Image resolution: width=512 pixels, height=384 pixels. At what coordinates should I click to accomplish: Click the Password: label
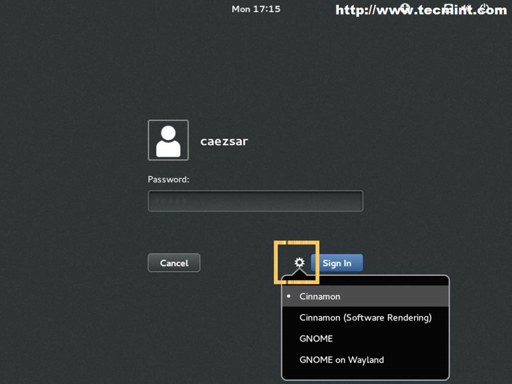pyautogui.click(x=168, y=179)
